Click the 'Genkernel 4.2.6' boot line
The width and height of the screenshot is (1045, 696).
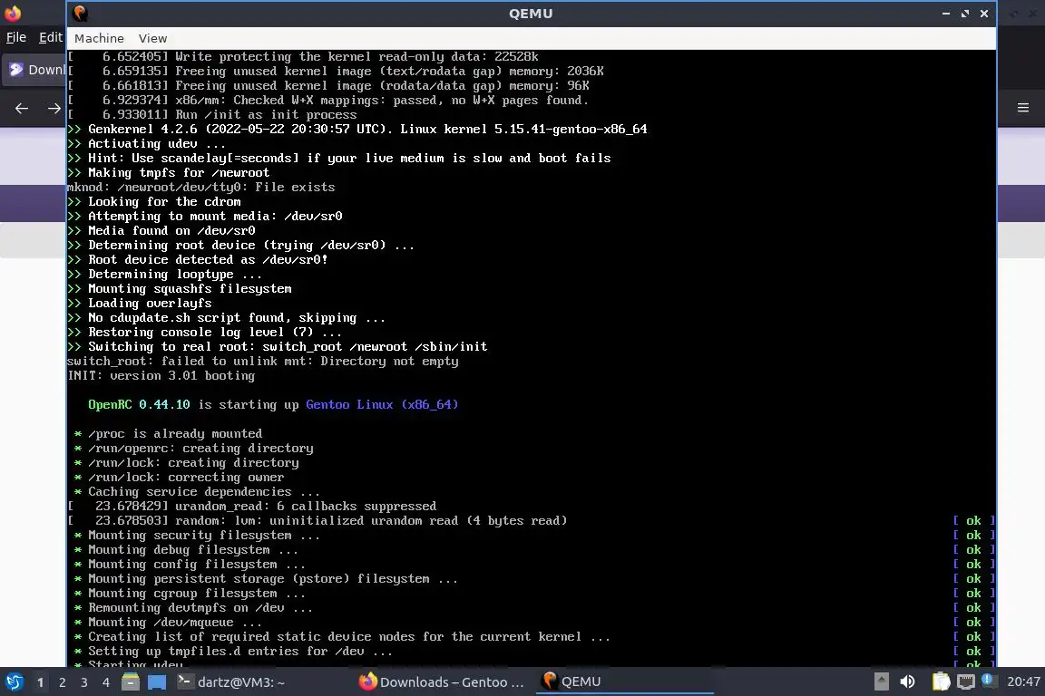click(357, 130)
